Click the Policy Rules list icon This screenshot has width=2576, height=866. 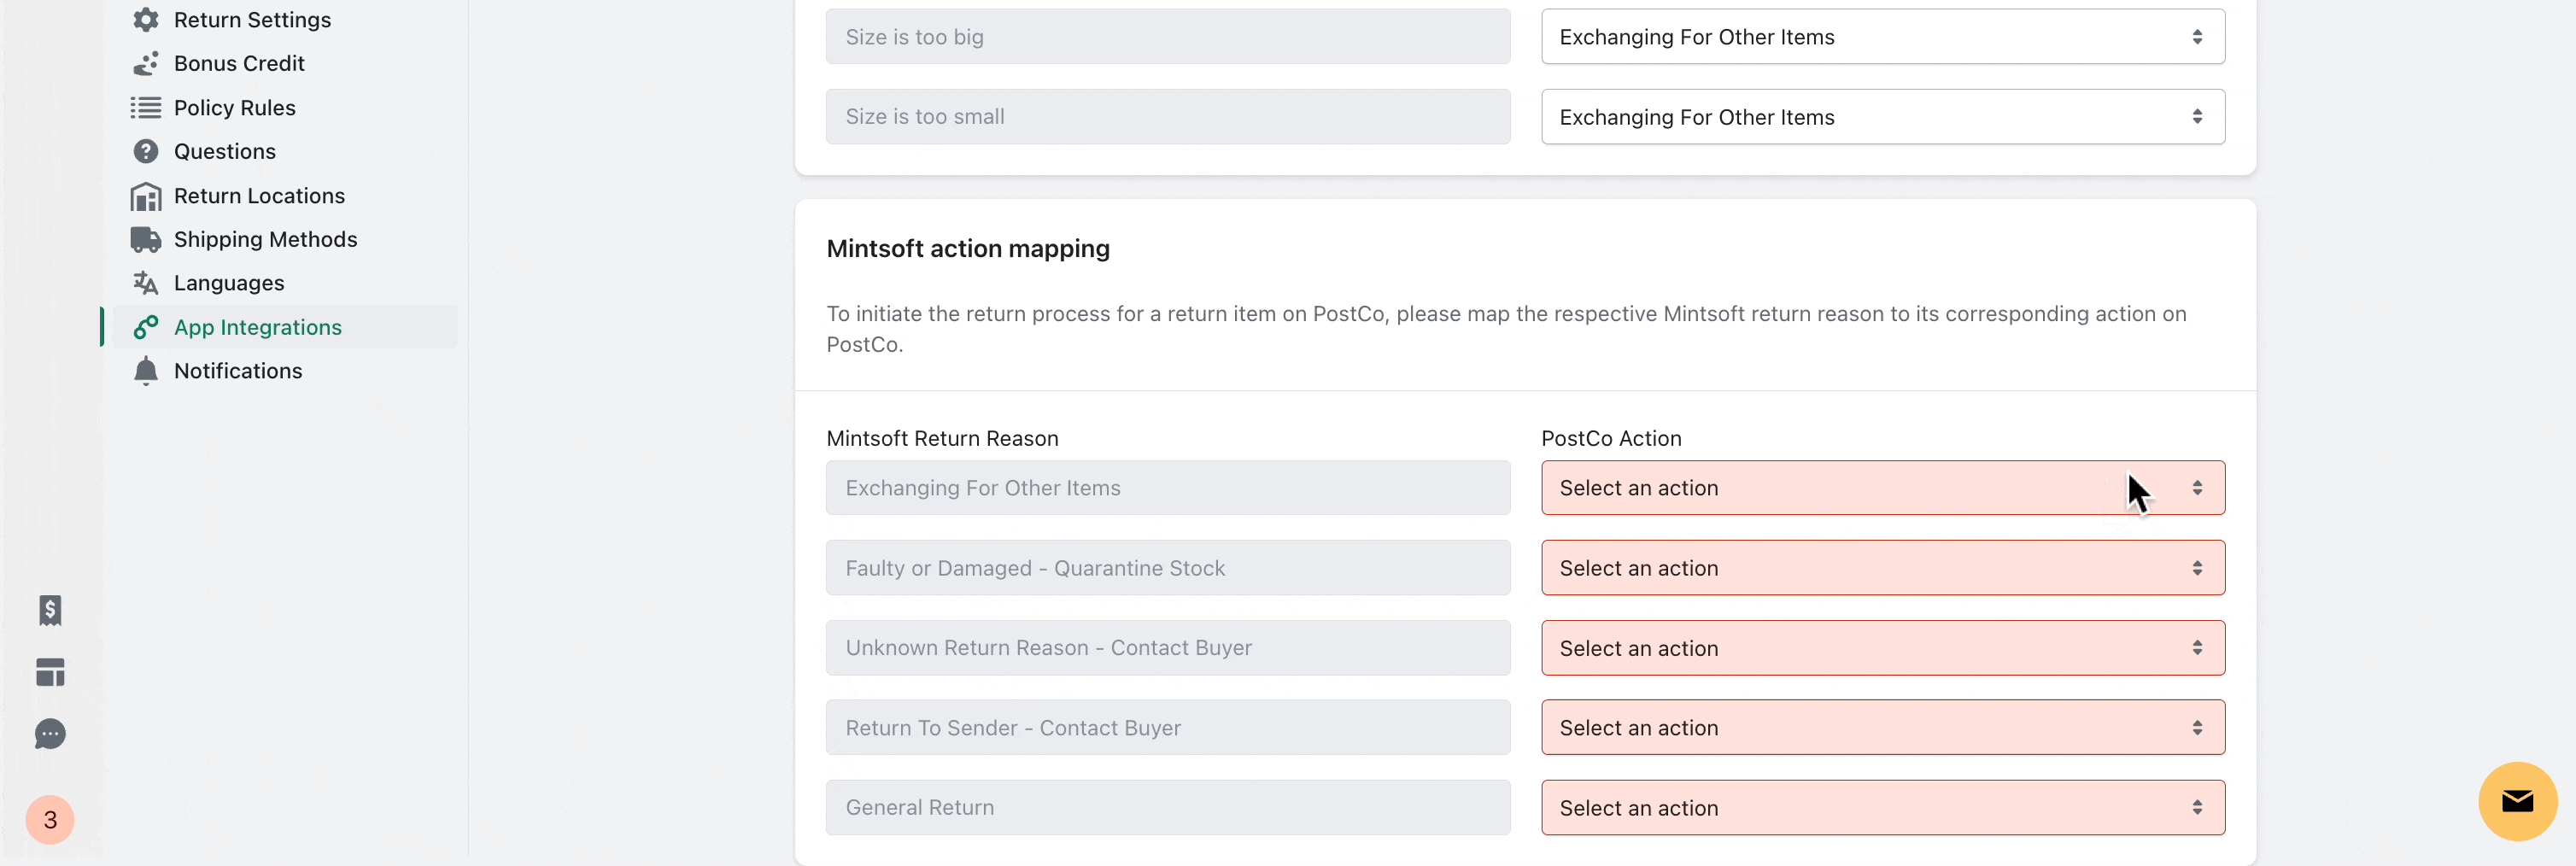(146, 108)
